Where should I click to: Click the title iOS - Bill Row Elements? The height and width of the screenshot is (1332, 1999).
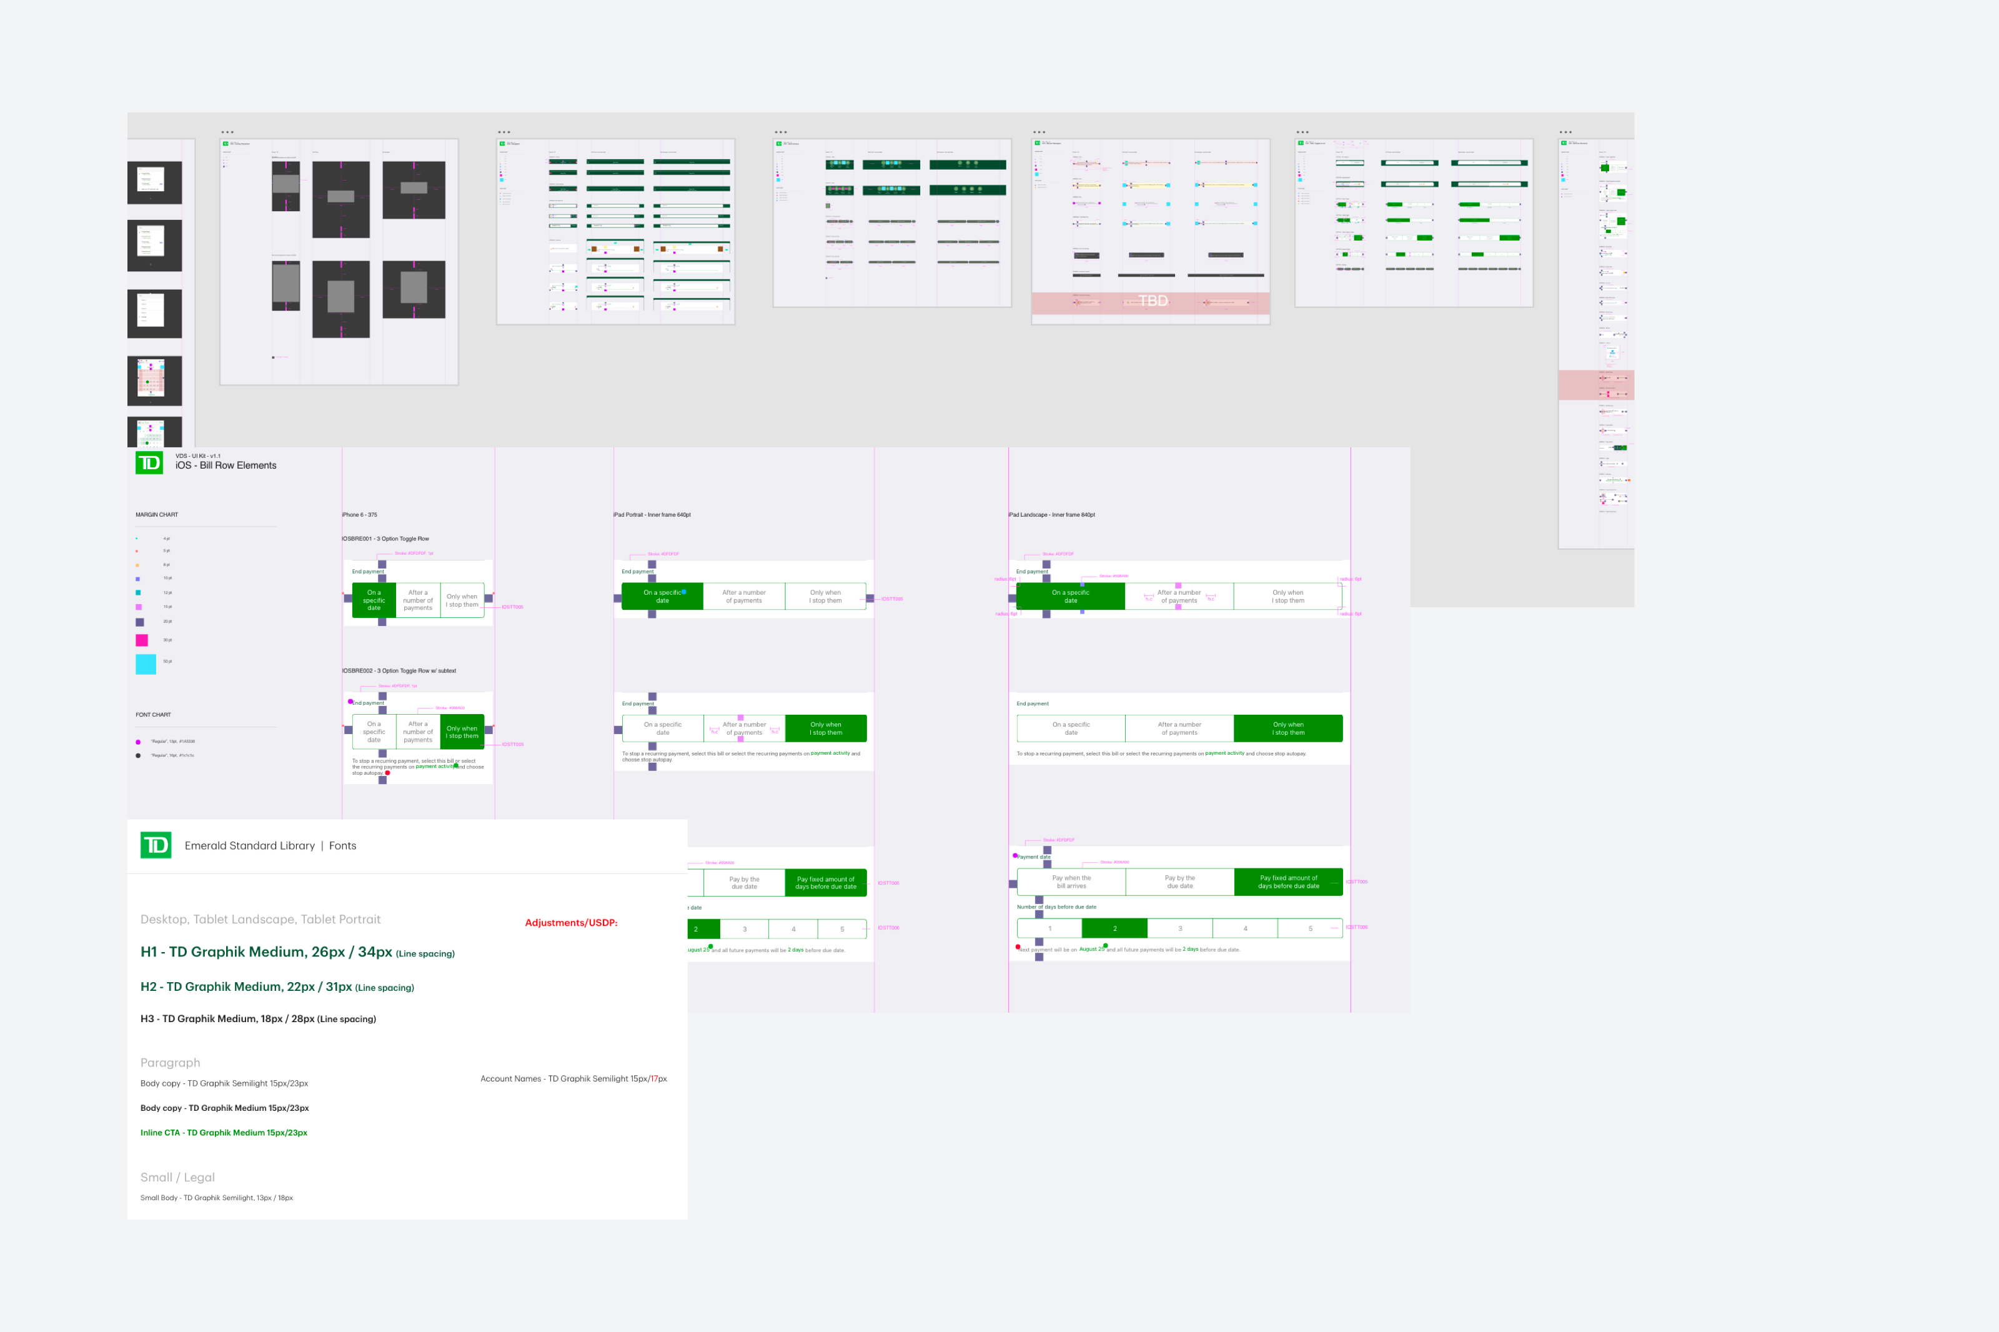tap(226, 465)
